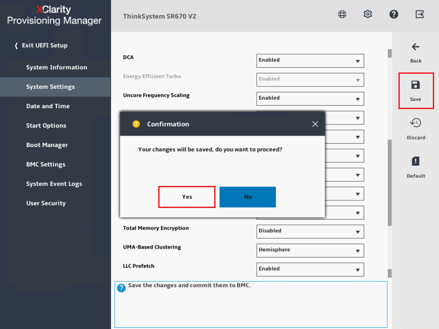
Task: Click the 'UMA-Based Clustering' label
Action: coord(152,247)
